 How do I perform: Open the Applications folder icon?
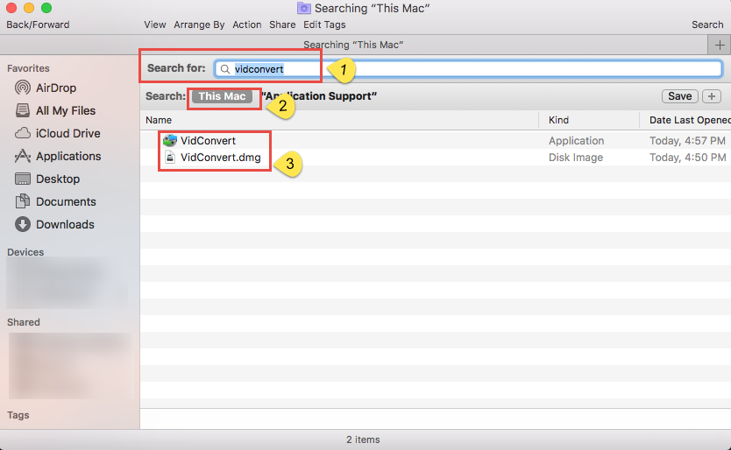(x=23, y=156)
